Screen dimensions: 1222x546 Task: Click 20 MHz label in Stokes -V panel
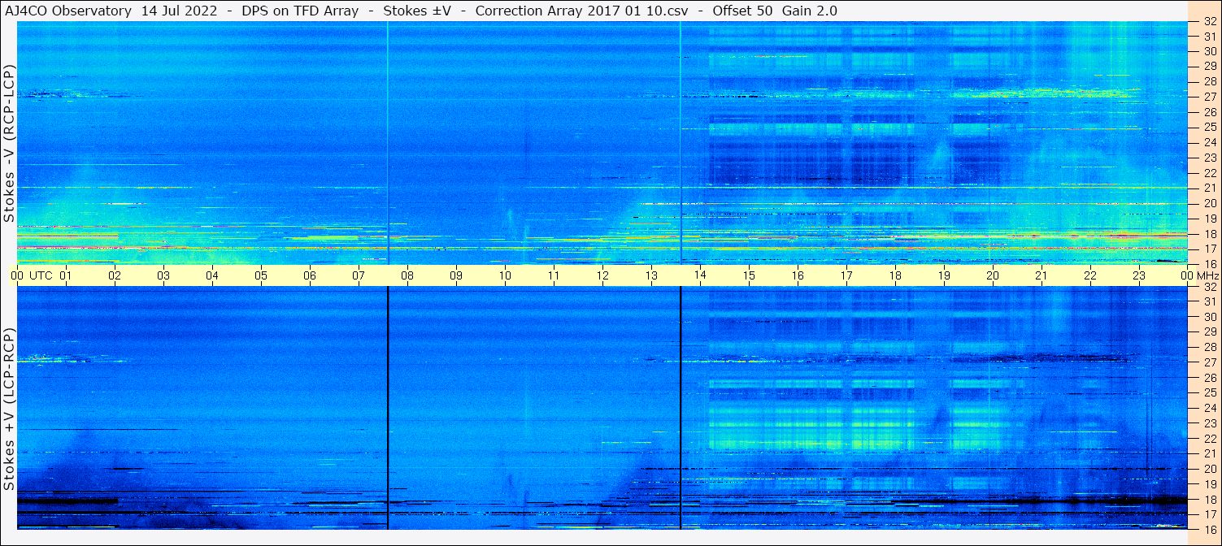pos(1210,203)
